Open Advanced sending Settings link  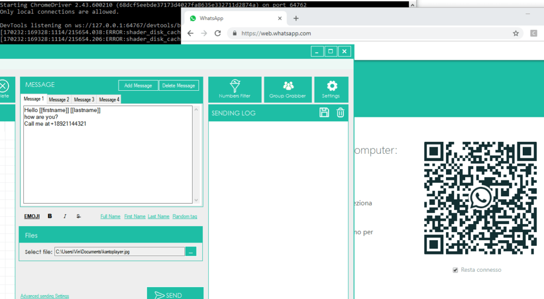point(45,296)
